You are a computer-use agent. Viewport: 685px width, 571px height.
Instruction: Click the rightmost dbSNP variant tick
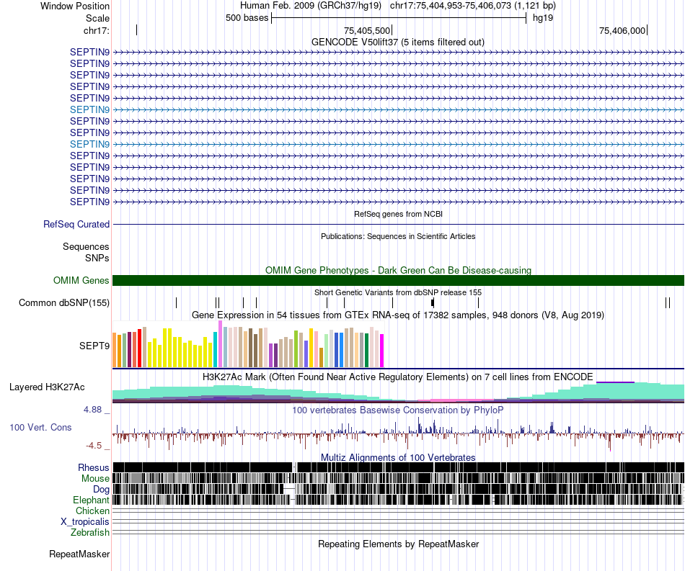[669, 302]
